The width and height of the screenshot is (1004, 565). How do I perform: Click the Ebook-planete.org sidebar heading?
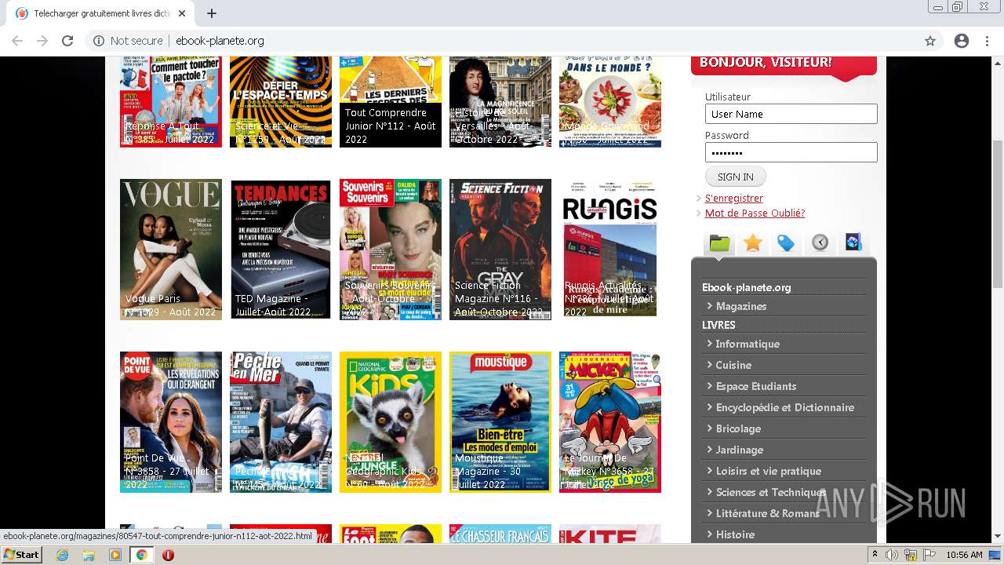click(x=746, y=287)
